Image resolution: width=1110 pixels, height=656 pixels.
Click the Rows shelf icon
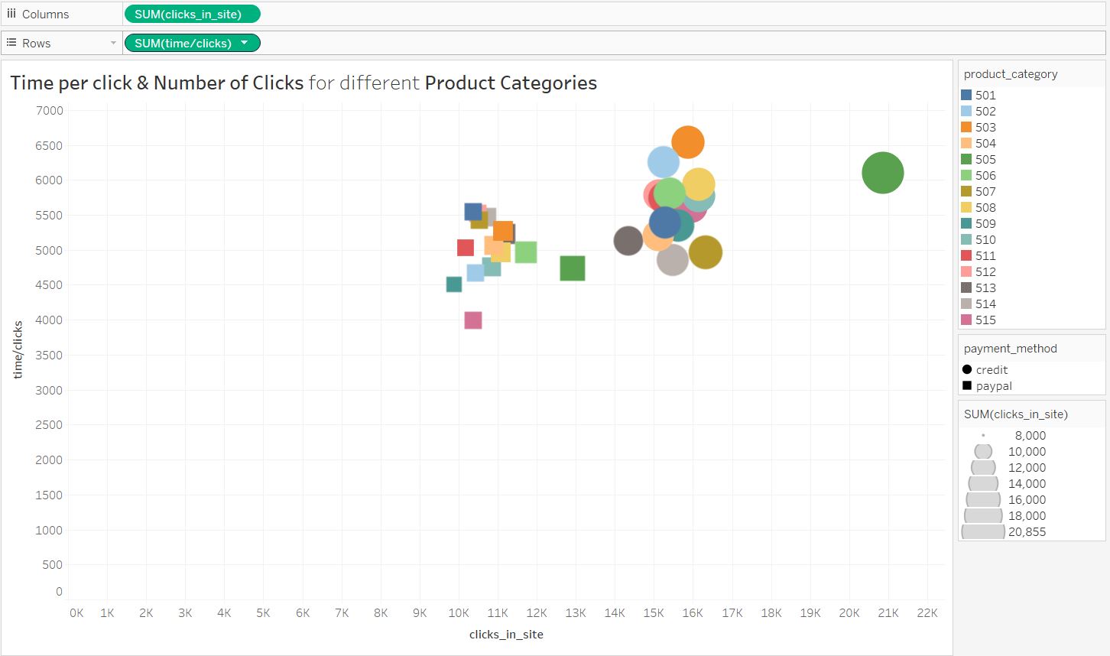click(x=11, y=43)
